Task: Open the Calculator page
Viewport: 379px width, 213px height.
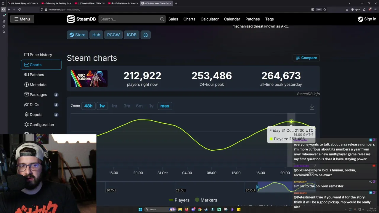Action: [x=210, y=19]
